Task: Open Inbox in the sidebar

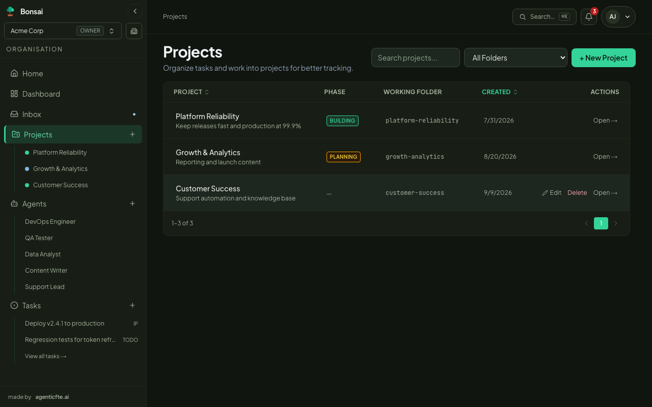Action: click(x=73, y=114)
